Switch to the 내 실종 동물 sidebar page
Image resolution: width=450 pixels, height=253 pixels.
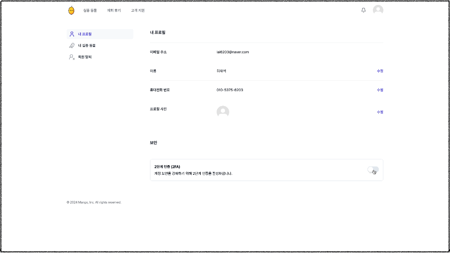click(87, 45)
